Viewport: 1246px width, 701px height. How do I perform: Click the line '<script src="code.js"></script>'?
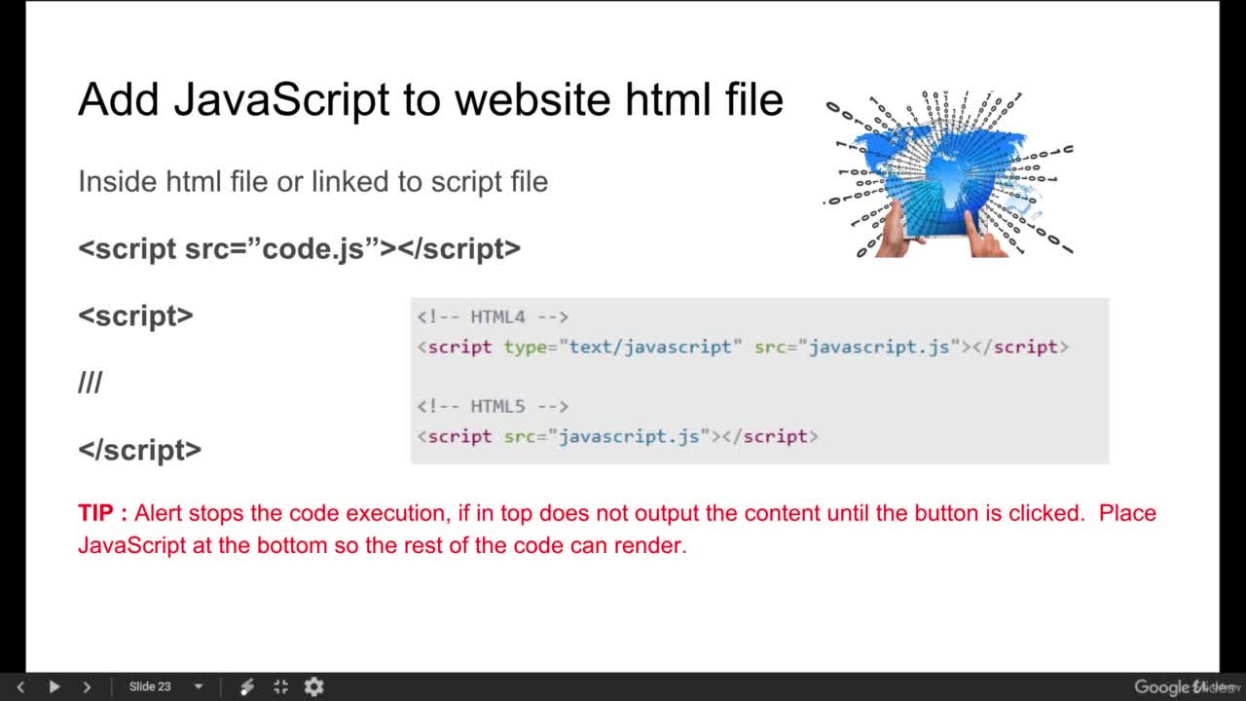299,248
